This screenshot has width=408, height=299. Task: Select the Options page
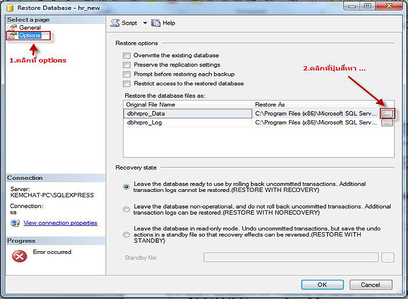(29, 35)
